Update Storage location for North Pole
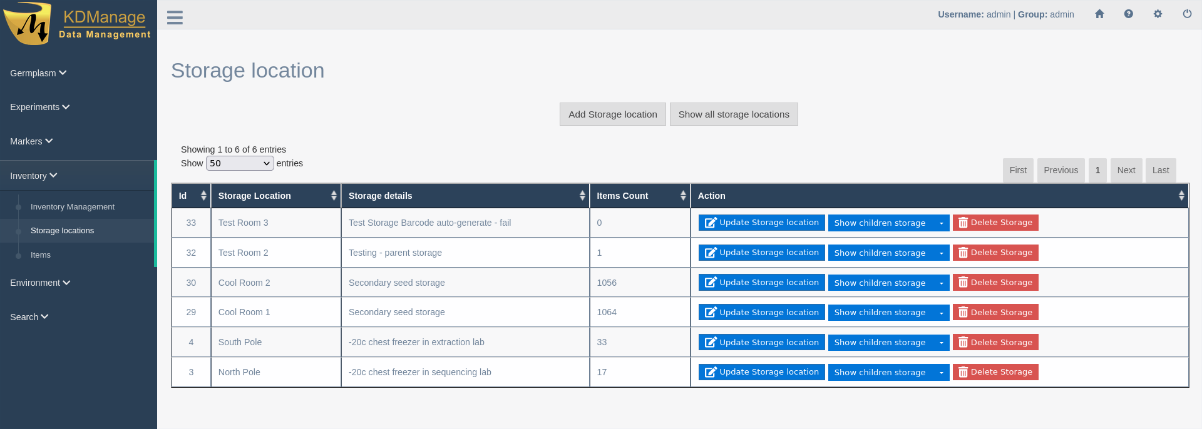 point(761,372)
